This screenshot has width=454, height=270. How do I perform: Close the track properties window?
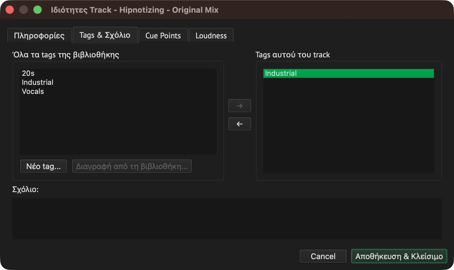tap(10, 10)
